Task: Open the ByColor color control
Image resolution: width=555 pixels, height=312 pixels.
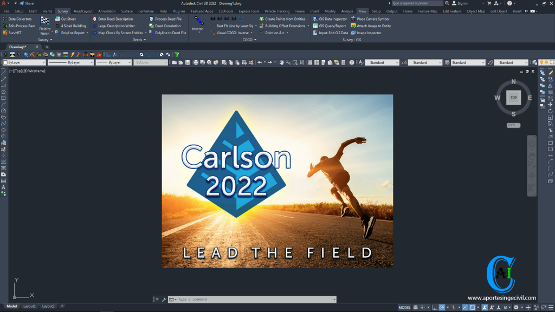Action: point(150,62)
